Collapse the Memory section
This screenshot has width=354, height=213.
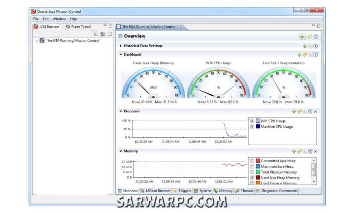point(121,151)
